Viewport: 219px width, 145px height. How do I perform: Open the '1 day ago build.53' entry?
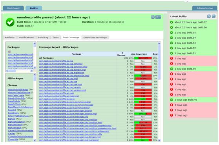185,43
